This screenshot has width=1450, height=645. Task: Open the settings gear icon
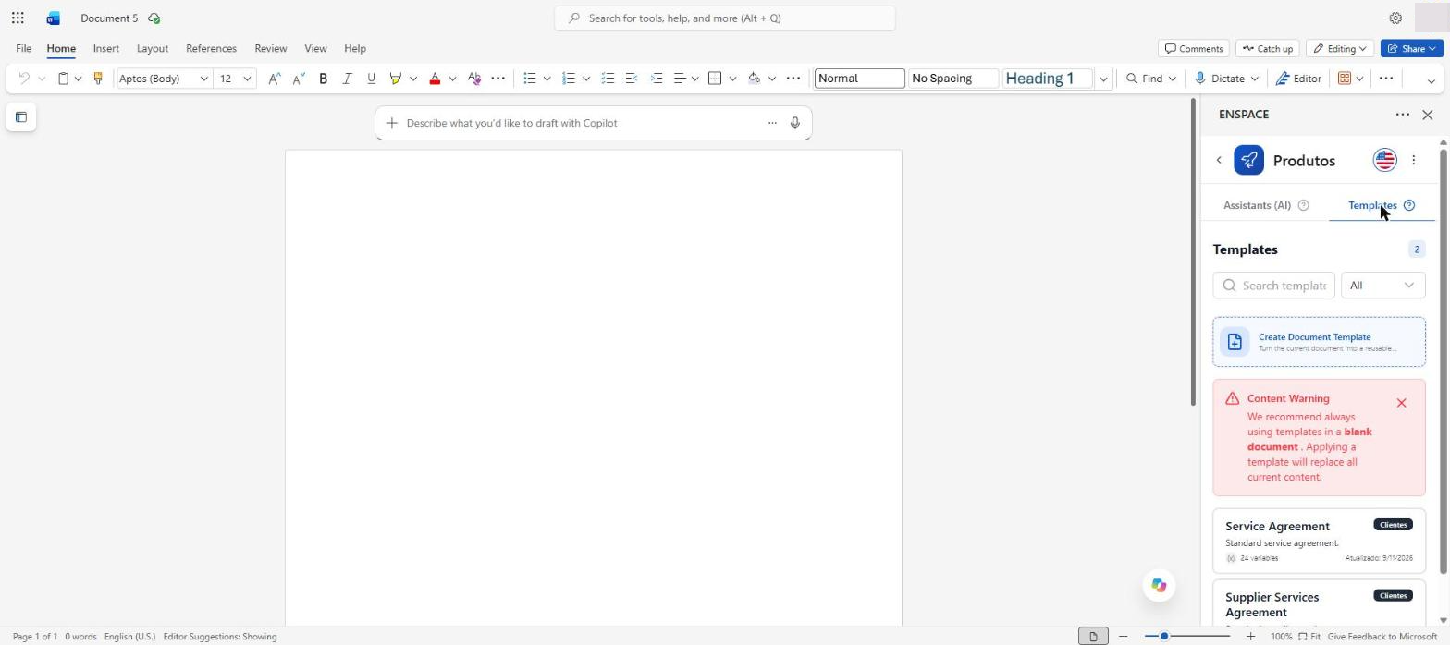[x=1395, y=18]
